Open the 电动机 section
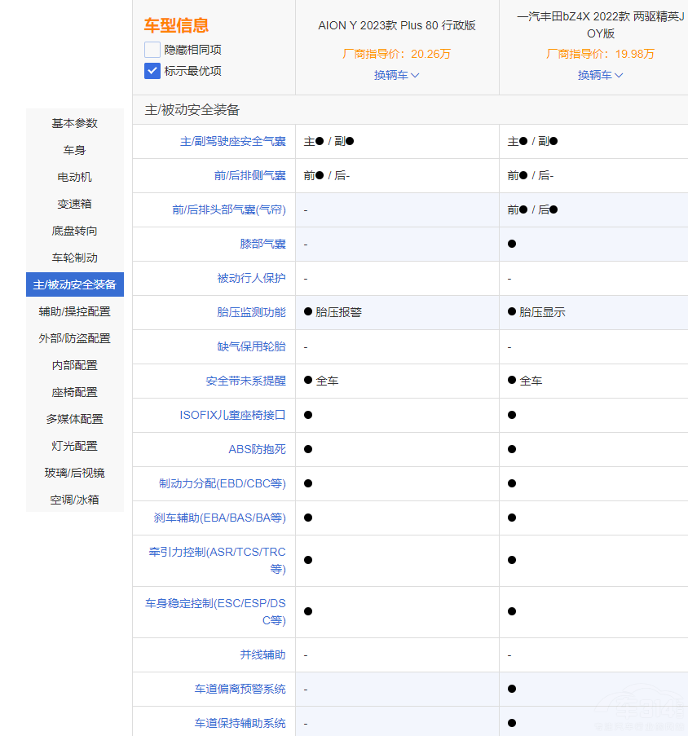This screenshot has height=736, width=688. click(x=74, y=177)
